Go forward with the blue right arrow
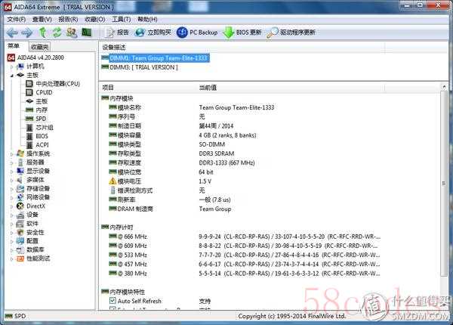The image size is (453, 325). 27,32
